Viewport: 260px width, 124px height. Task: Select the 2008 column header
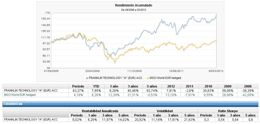[x=248, y=86]
